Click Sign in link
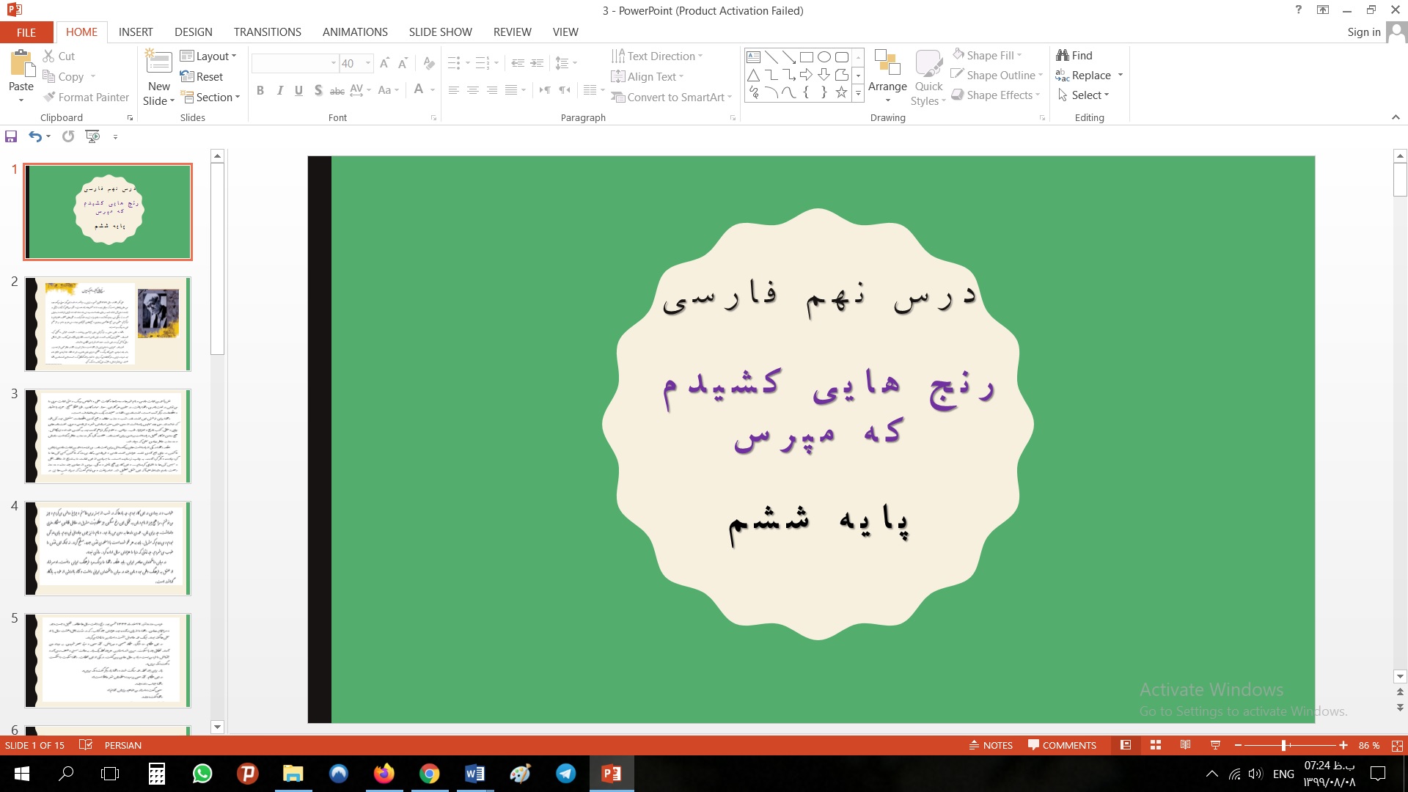 click(1363, 32)
